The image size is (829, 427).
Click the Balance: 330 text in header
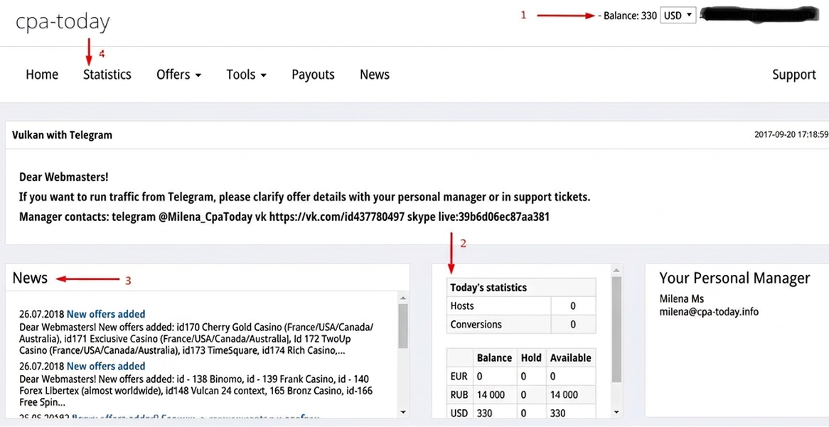click(x=630, y=16)
